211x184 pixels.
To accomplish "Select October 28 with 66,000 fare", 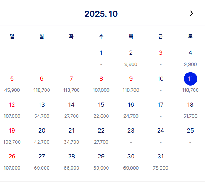I will [x=71, y=162].
